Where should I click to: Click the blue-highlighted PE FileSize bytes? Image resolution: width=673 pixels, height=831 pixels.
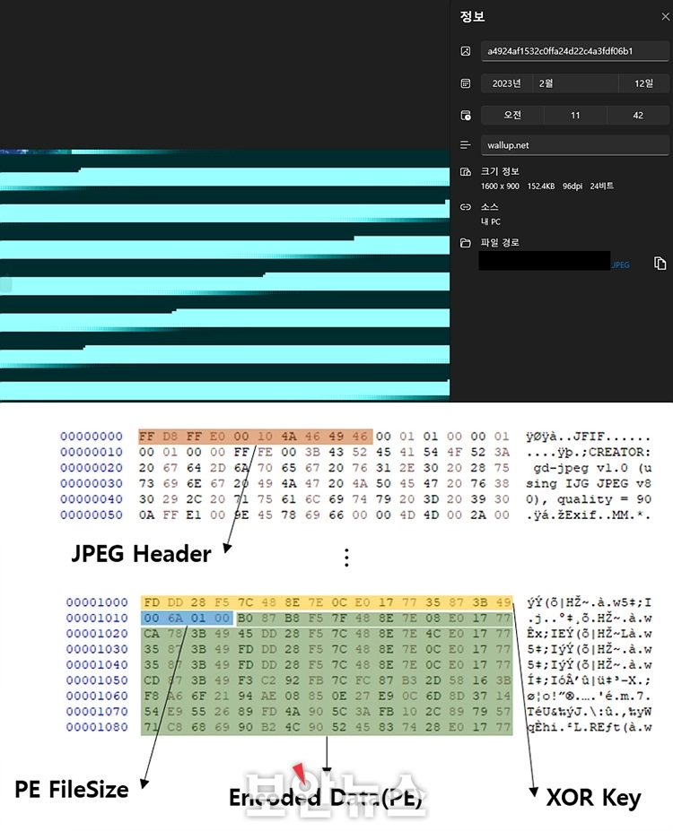tap(187, 617)
